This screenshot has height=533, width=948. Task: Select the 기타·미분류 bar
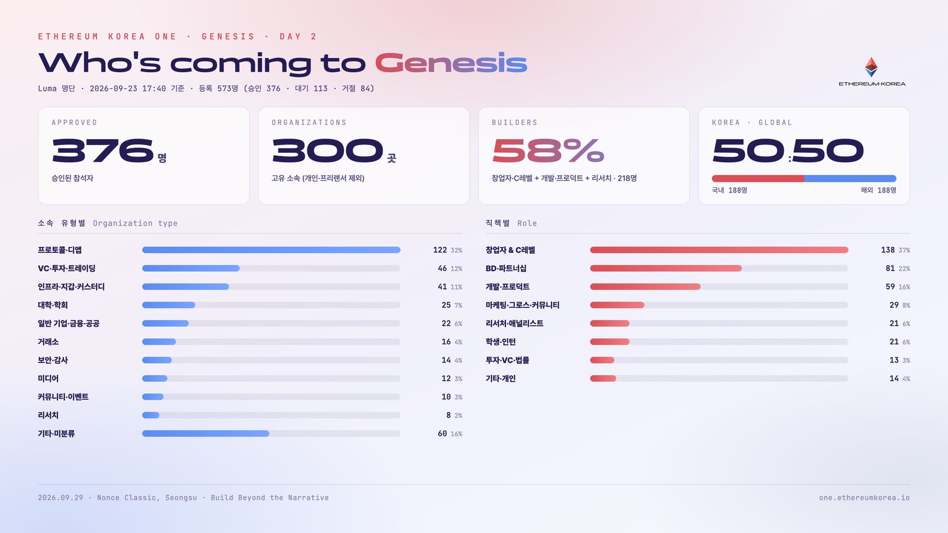pyautogui.click(x=271, y=434)
